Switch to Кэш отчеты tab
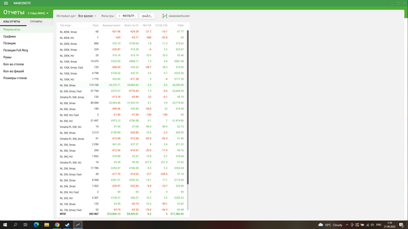408x229 pixels. coord(12,22)
